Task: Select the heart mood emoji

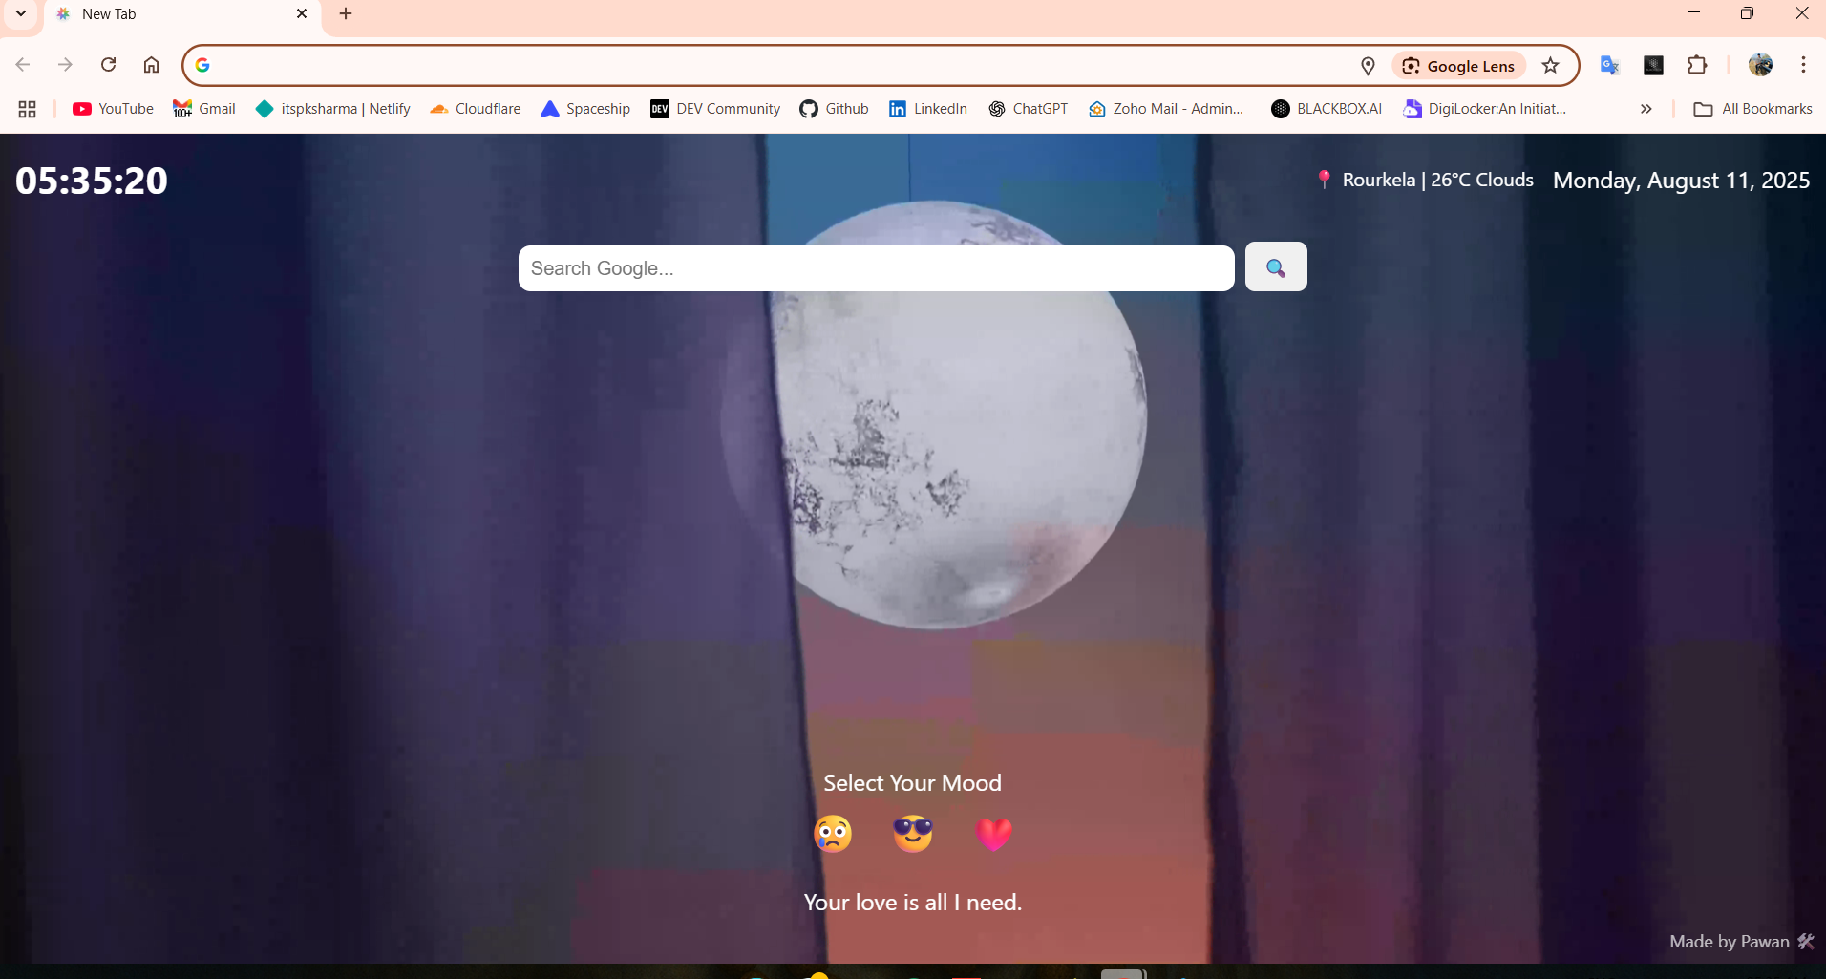Action: click(x=993, y=834)
